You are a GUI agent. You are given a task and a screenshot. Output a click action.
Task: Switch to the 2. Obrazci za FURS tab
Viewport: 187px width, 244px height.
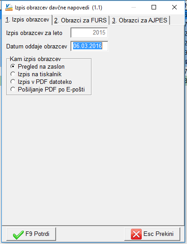pos(81,20)
